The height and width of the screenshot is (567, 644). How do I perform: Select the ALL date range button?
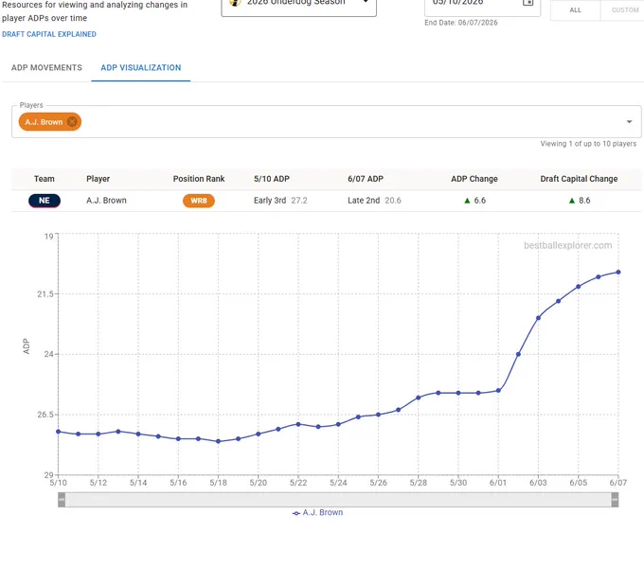tap(575, 9)
